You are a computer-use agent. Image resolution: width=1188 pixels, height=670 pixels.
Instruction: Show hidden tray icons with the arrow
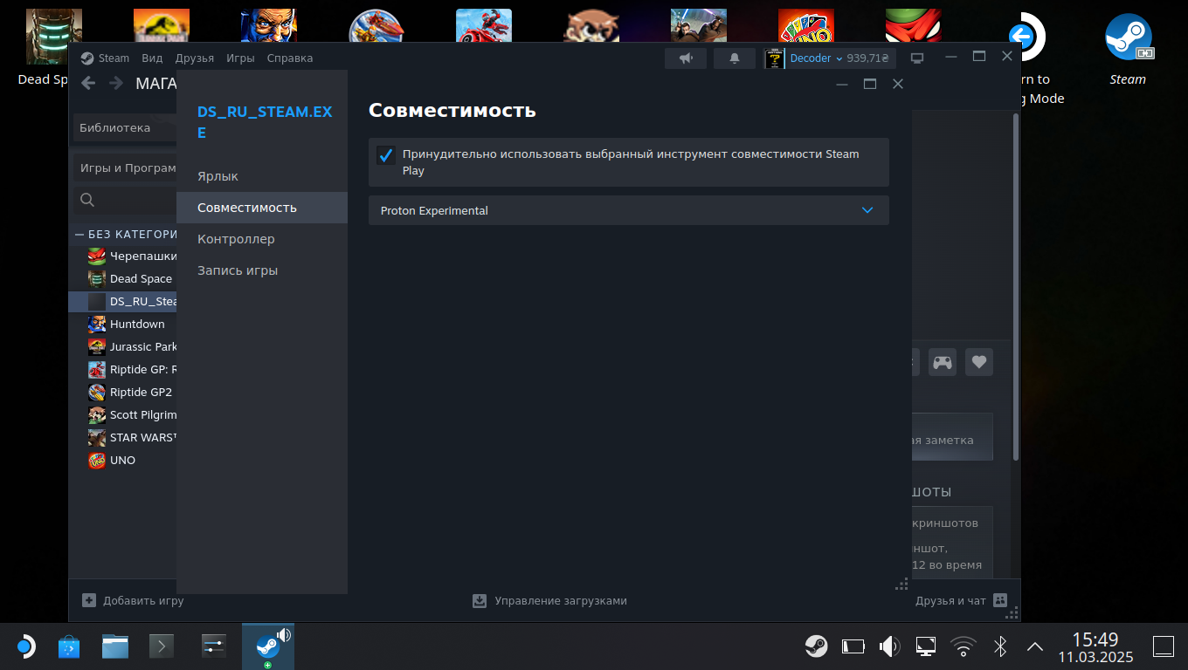point(1035,646)
